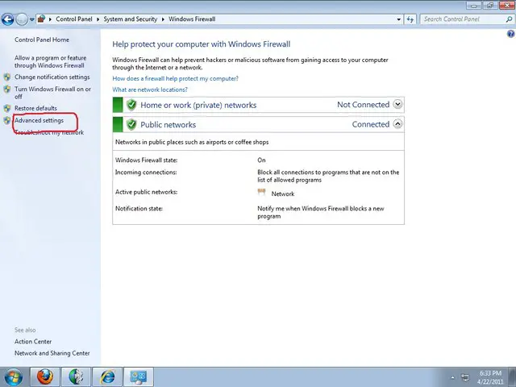Click green shield icon for private networks
Screen dimensions: 516x387
(131, 105)
